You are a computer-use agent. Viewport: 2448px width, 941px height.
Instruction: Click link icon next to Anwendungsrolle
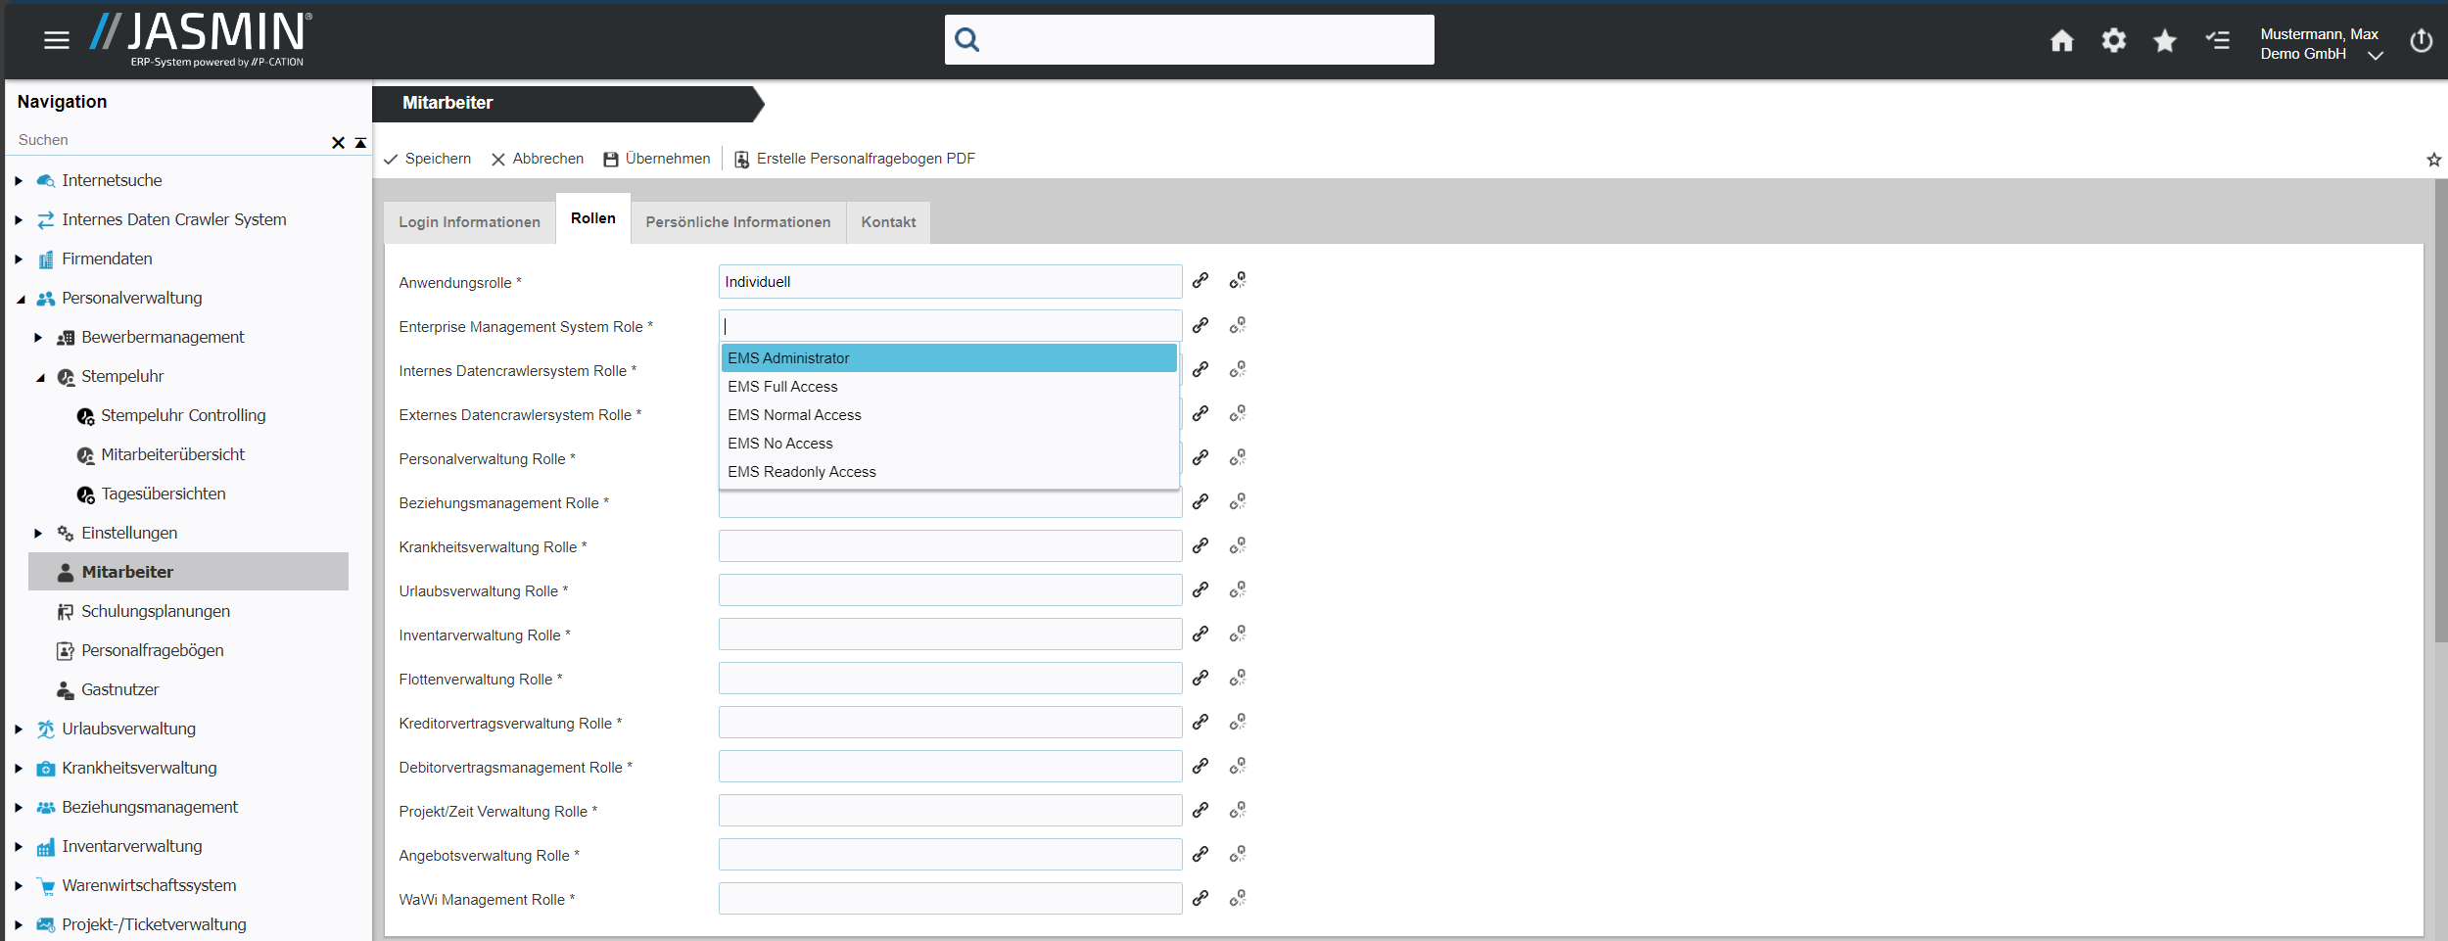[1200, 281]
